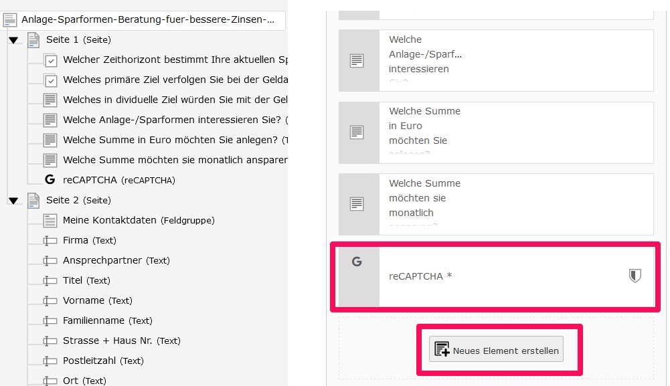Screen dimensions: 670x386
Task: Collapse the Seite 1 tree node
Action: (x=13, y=40)
